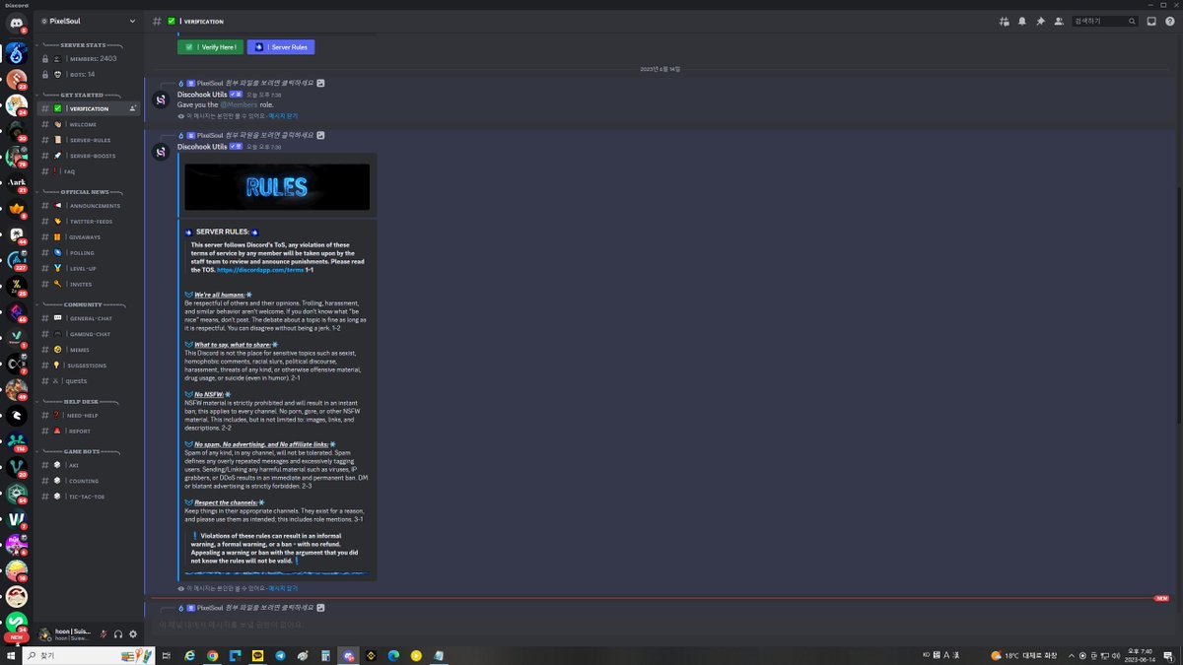Open the polling channel
This screenshot has width=1183, height=665.
tap(89, 253)
